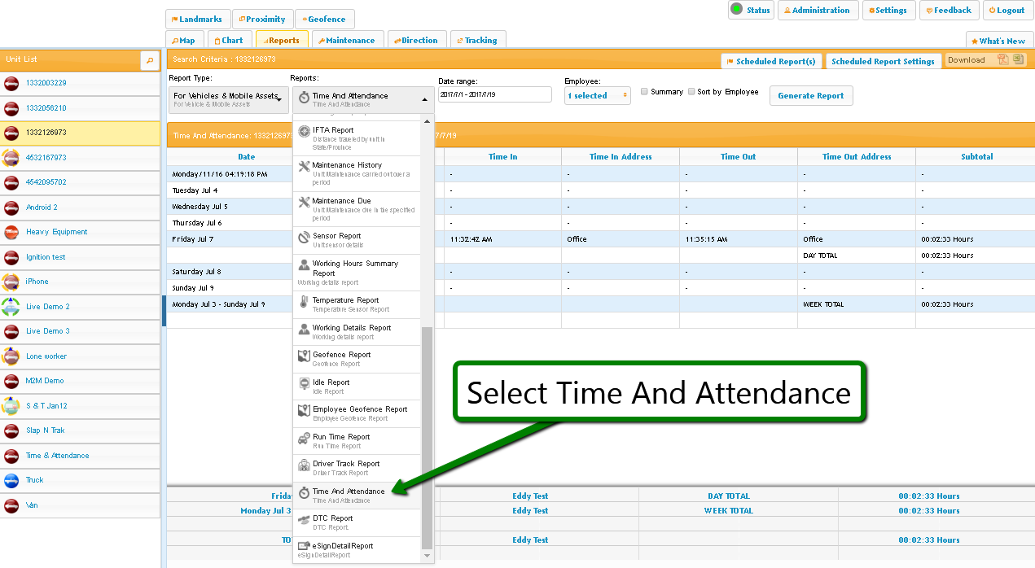Check the Sort by Employee option
The width and height of the screenshot is (1035, 568).
(691, 92)
